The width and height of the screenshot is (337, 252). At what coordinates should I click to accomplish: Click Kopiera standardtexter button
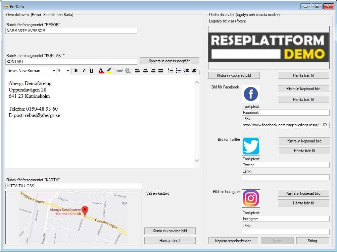click(233, 241)
